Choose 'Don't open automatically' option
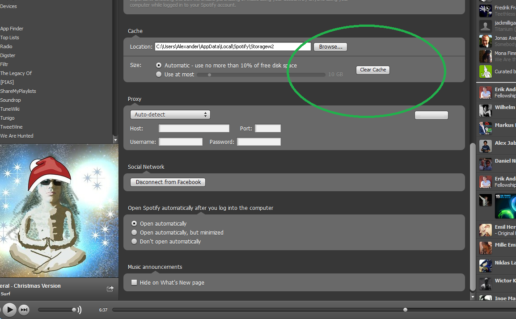Viewport: 516px width, 319px height. click(134, 242)
